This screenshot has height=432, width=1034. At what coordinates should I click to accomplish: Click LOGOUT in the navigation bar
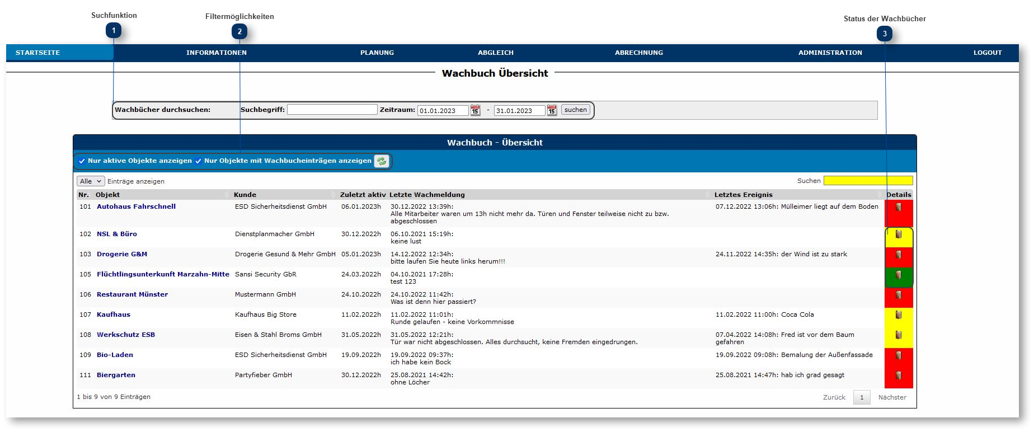(x=988, y=53)
